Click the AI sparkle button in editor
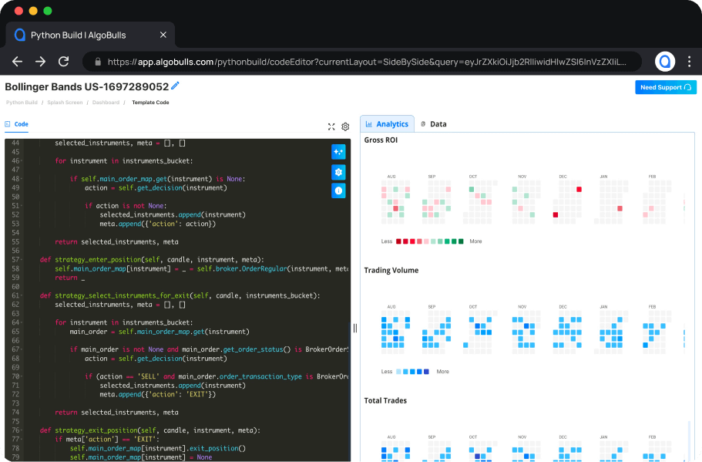This screenshot has height=462, width=702. point(338,152)
